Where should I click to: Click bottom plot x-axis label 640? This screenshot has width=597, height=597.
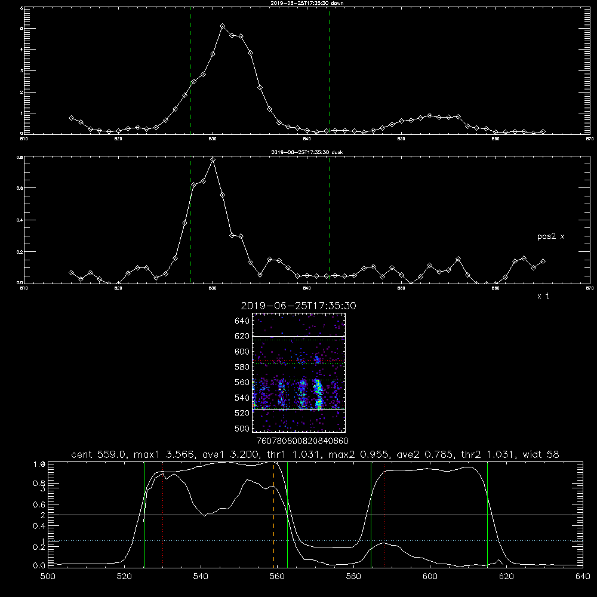(x=583, y=577)
